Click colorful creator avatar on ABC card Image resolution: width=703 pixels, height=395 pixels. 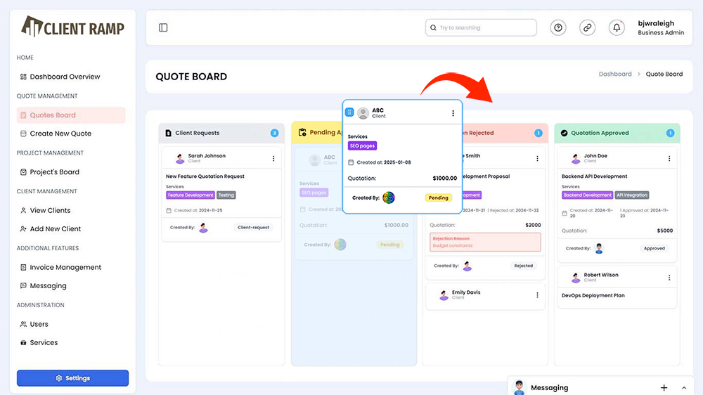(389, 197)
